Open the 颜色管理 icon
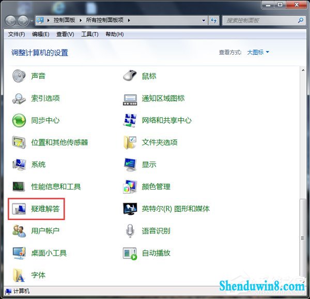The width and height of the screenshot is (310, 299). tap(130, 186)
